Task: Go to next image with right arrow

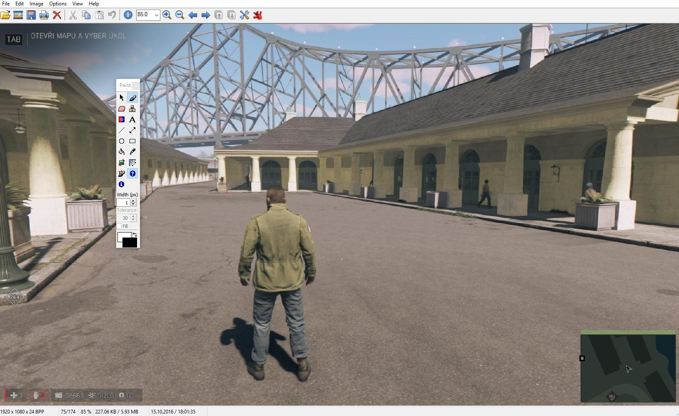Action: (x=206, y=15)
